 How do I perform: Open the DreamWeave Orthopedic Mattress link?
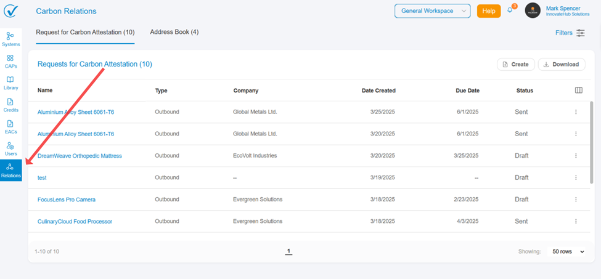point(80,156)
